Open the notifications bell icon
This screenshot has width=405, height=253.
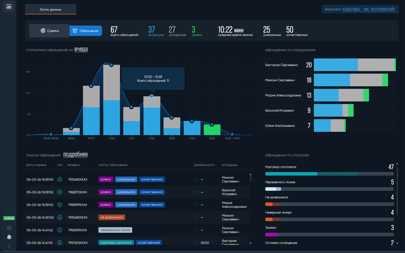click(9, 237)
